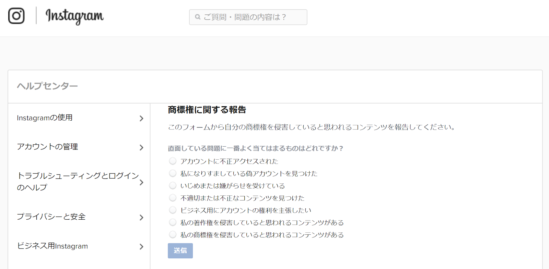Expand chevron next to プライバシーと安全
The width and height of the screenshot is (549, 269).
(x=141, y=218)
